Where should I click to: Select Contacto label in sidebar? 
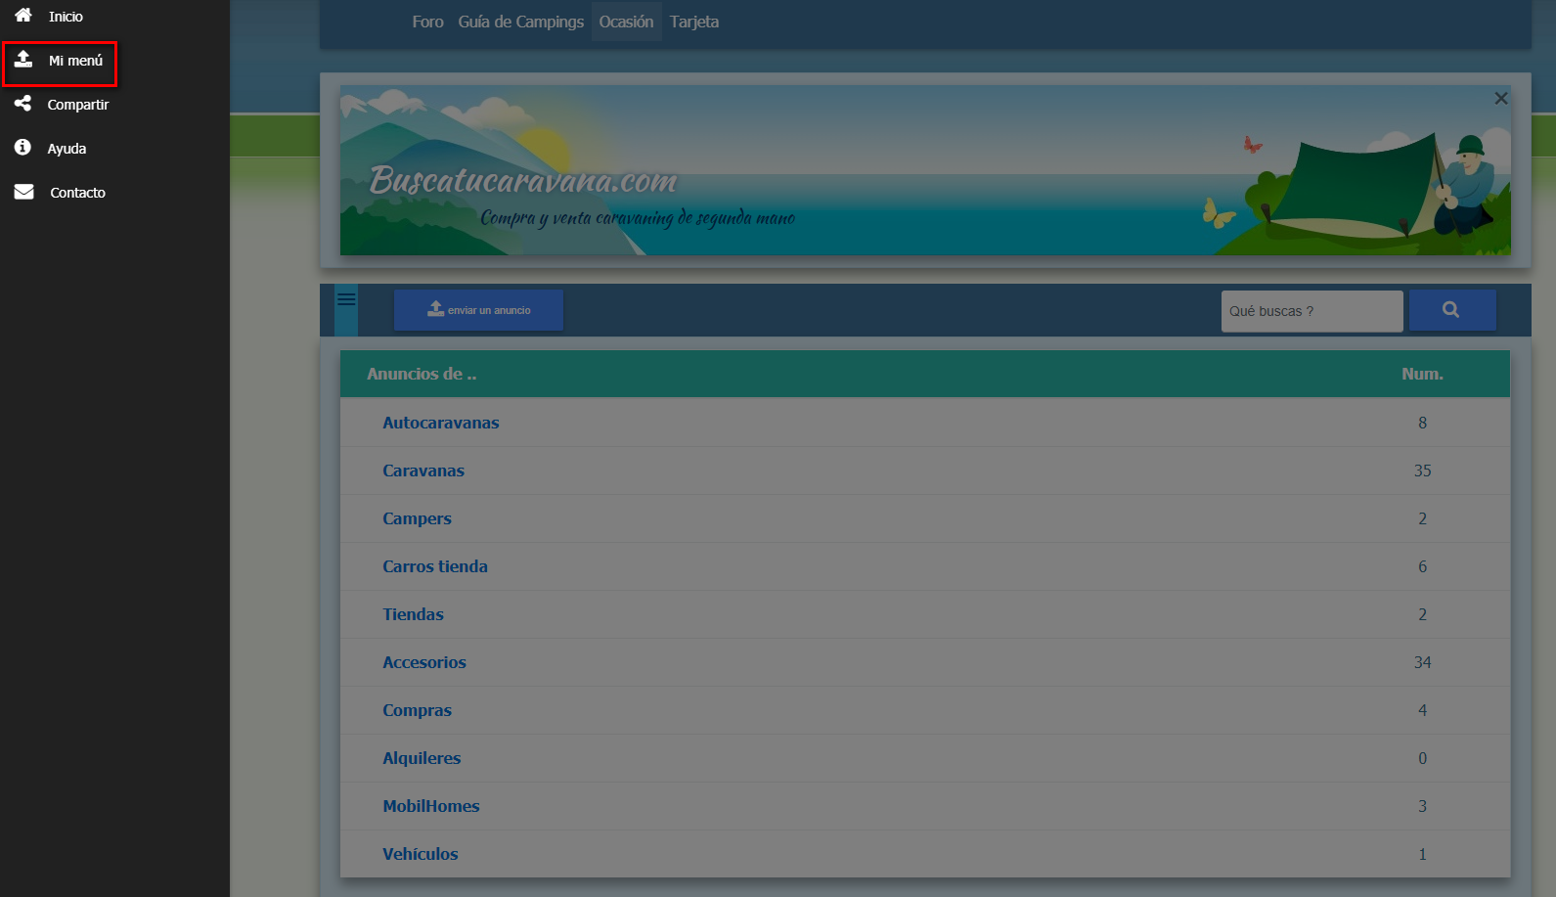point(77,193)
